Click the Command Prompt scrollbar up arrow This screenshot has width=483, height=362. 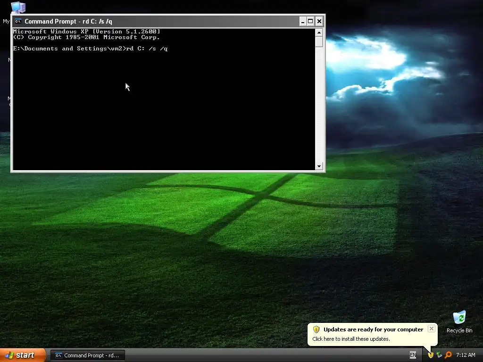(x=319, y=33)
